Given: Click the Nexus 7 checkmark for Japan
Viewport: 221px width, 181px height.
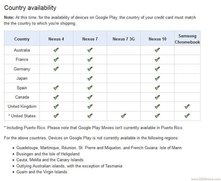Looking at the screenshot, I should (90, 79).
